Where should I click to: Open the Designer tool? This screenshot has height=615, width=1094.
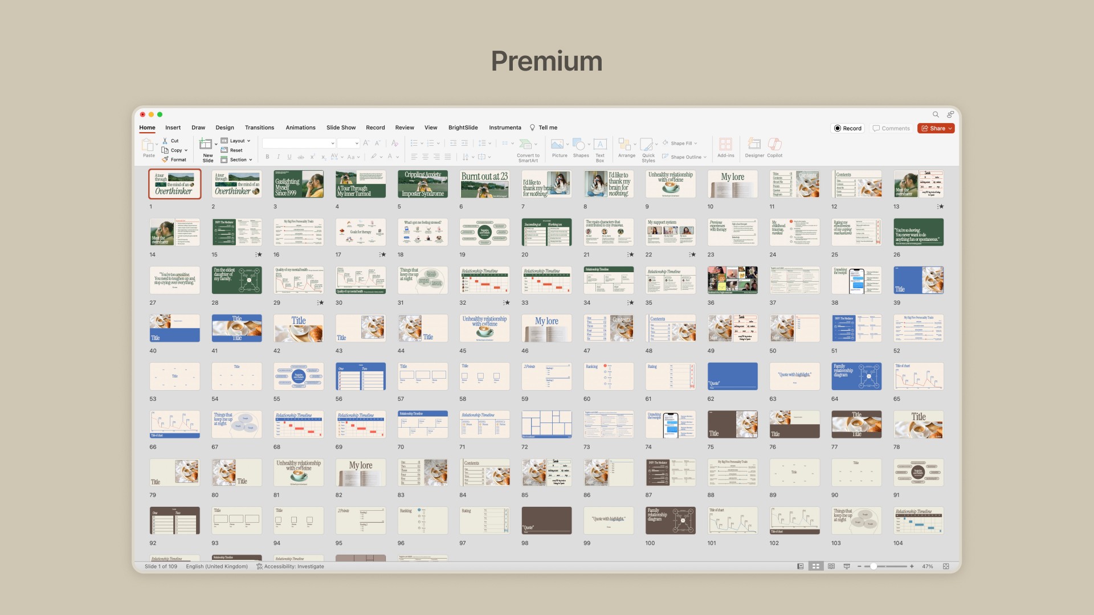point(754,145)
